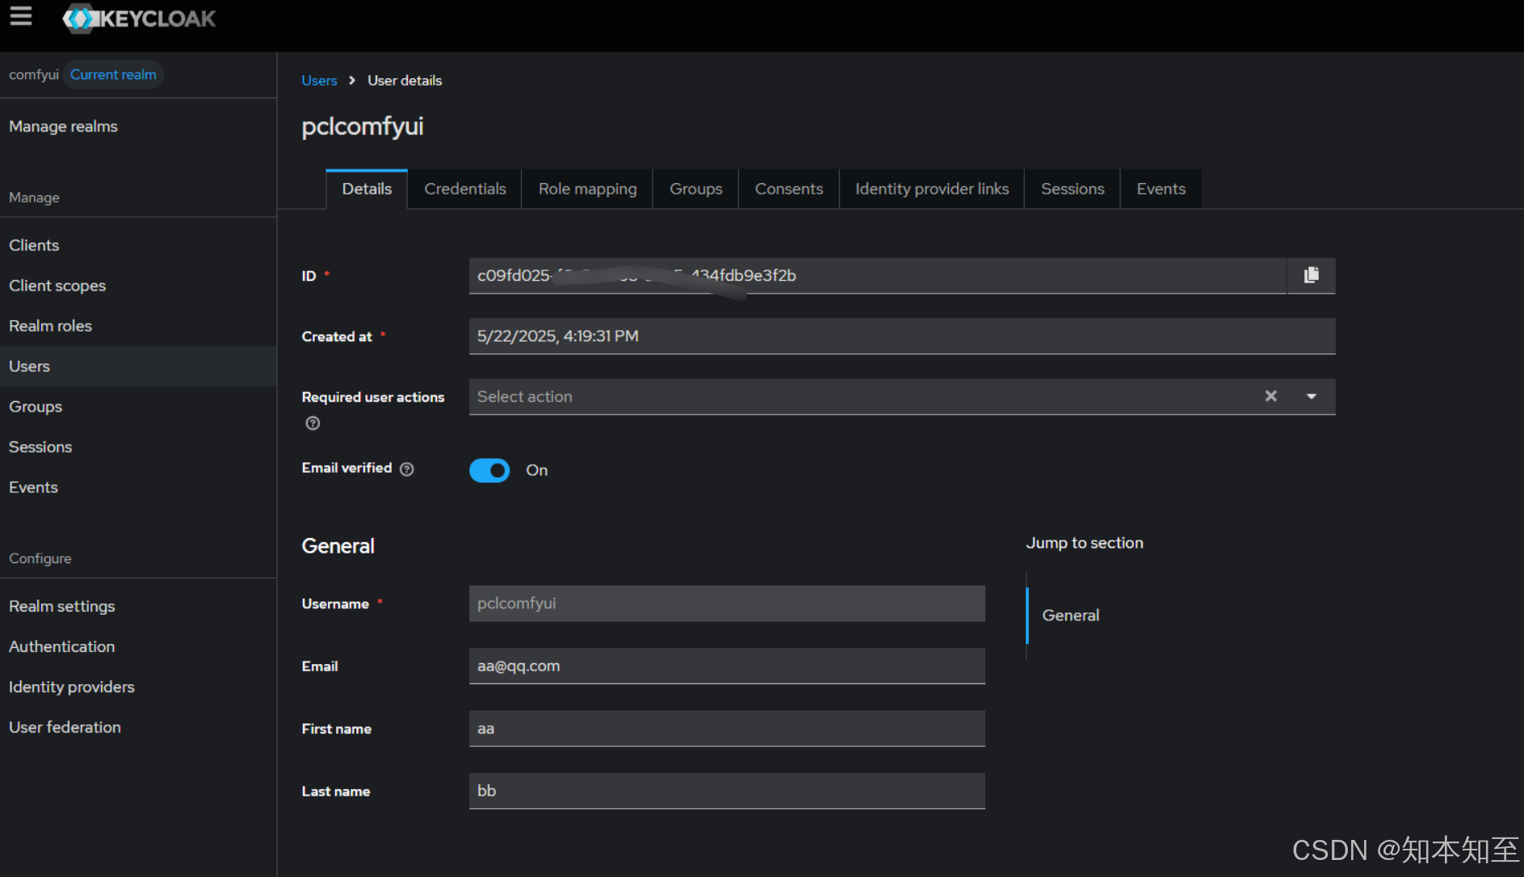Switch to the Details tab

[367, 189]
